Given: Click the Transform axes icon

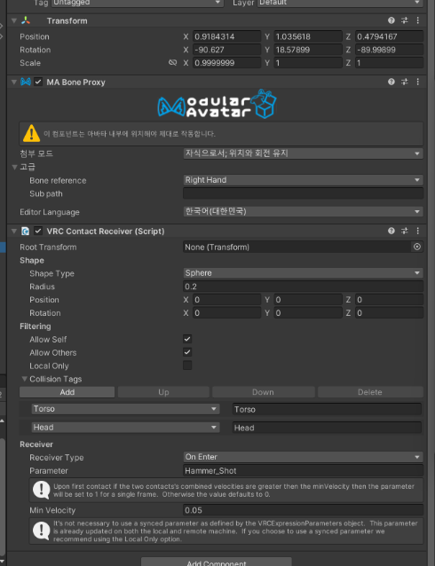Looking at the screenshot, I should (26, 20).
